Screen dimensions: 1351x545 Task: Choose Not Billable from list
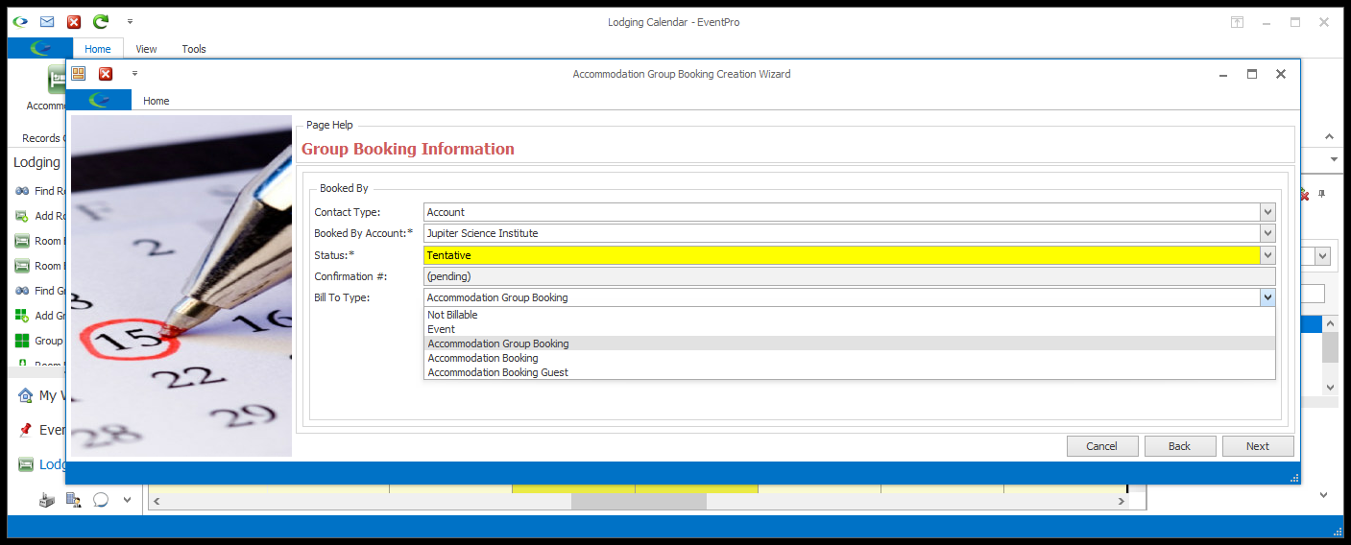(x=850, y=315)
